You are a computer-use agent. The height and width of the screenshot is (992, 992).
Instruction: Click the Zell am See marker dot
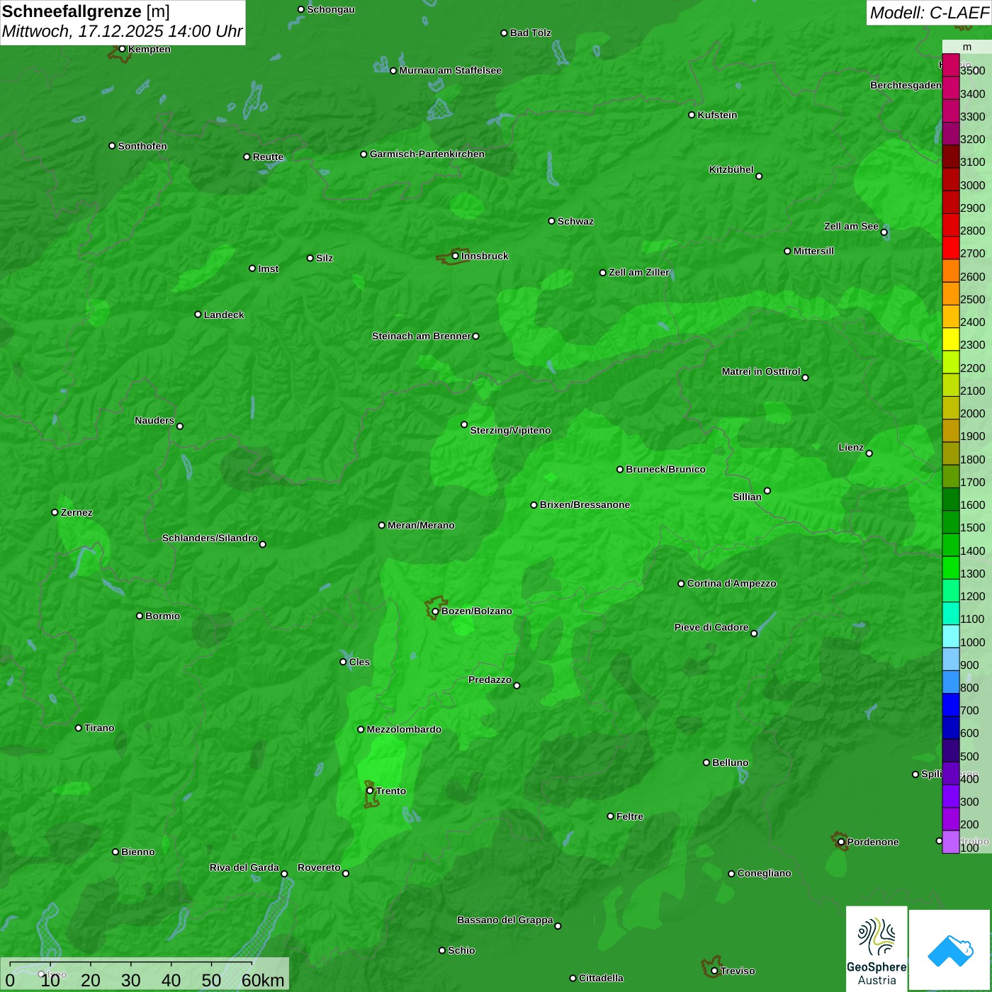(x=884, y=232)
